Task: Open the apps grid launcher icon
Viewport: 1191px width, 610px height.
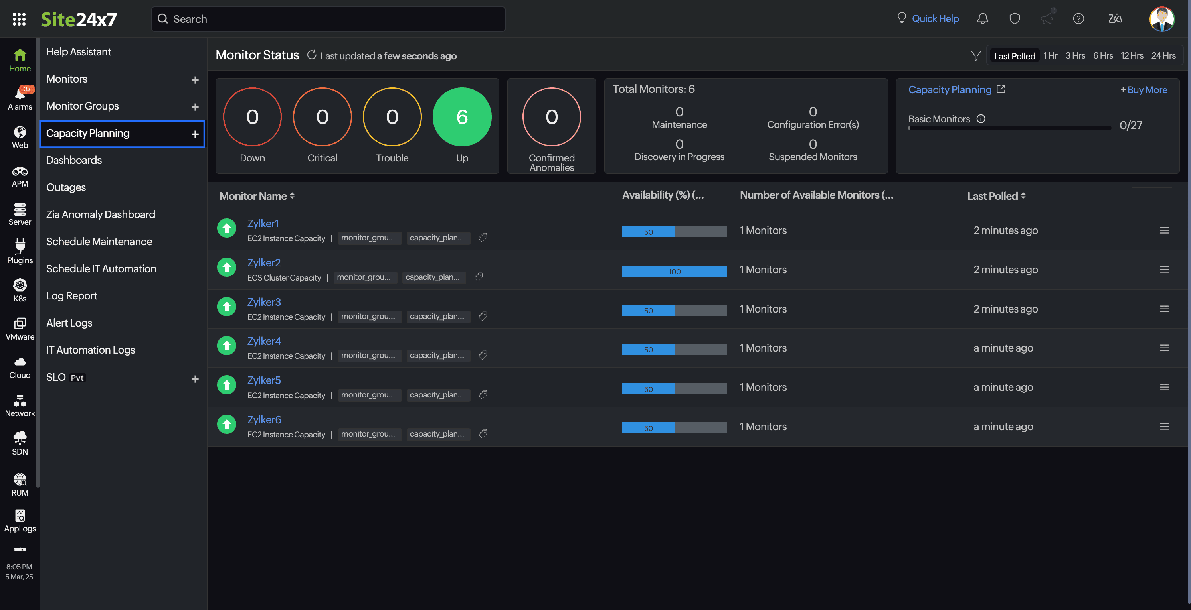Action: pos(19,19)
